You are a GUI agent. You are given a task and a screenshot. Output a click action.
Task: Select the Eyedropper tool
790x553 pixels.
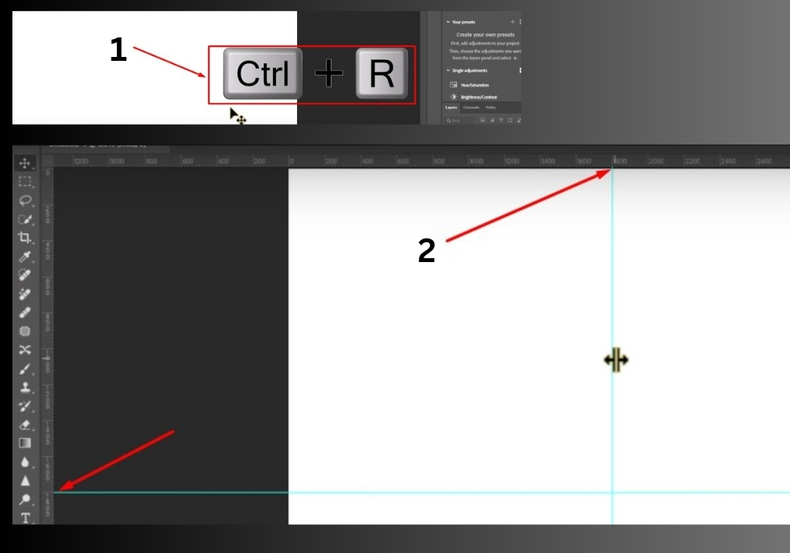[x=25, y=256]
